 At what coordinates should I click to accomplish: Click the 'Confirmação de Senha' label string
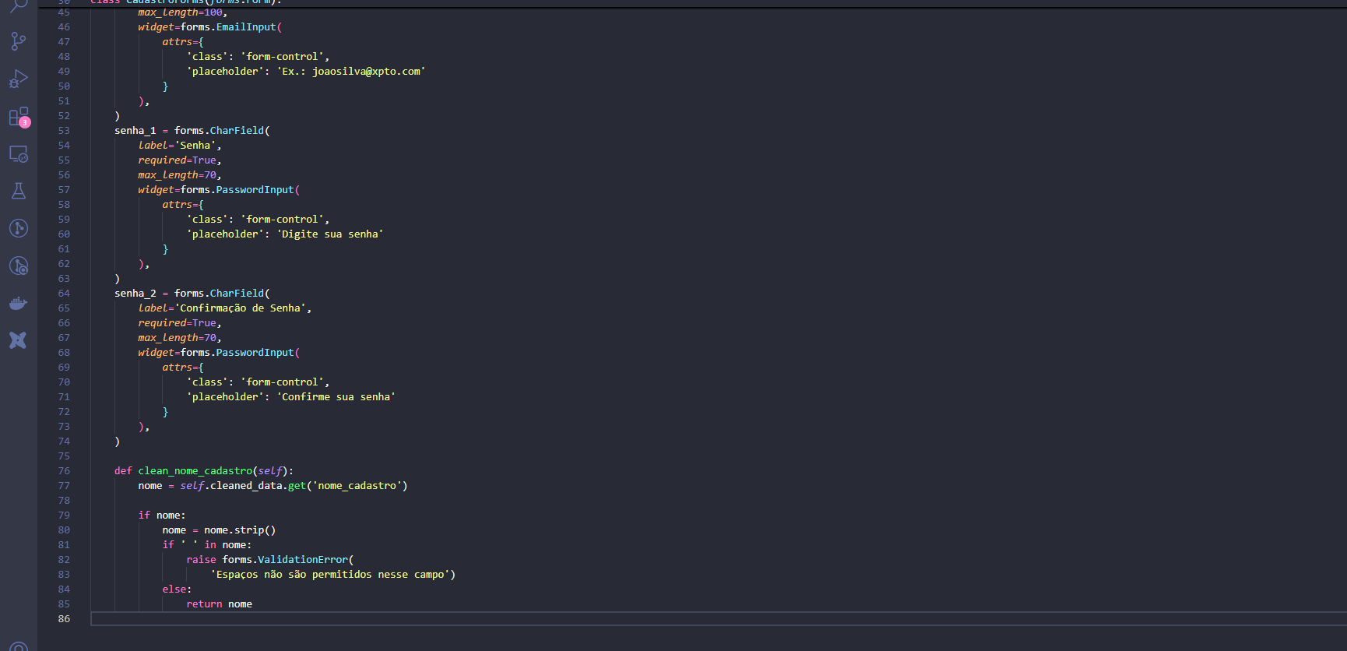point(240,308)
